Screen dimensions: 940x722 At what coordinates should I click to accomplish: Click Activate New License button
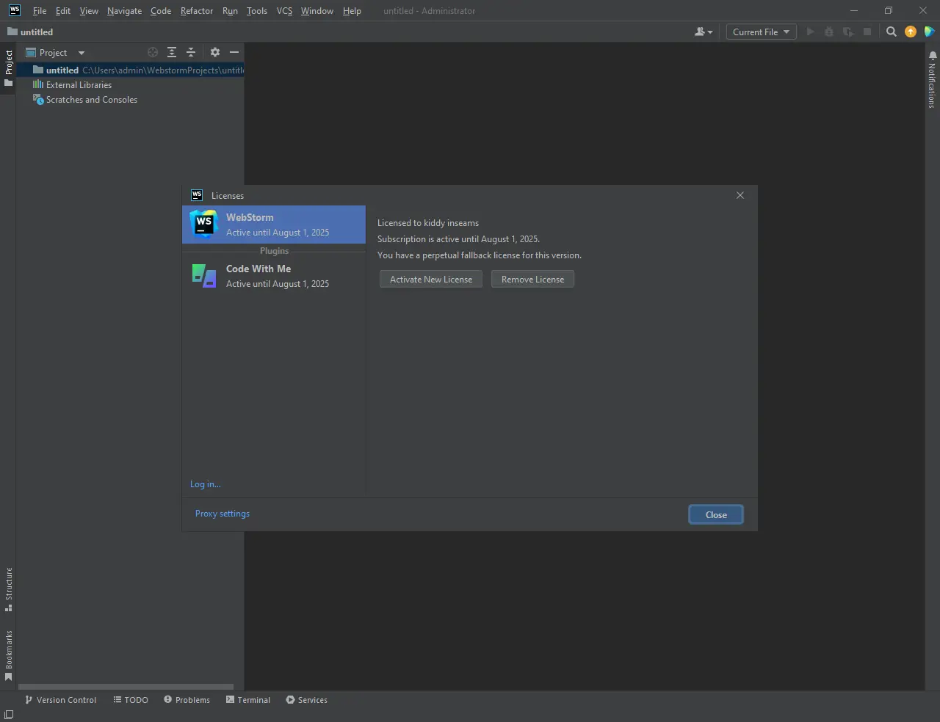click(431, 279)
